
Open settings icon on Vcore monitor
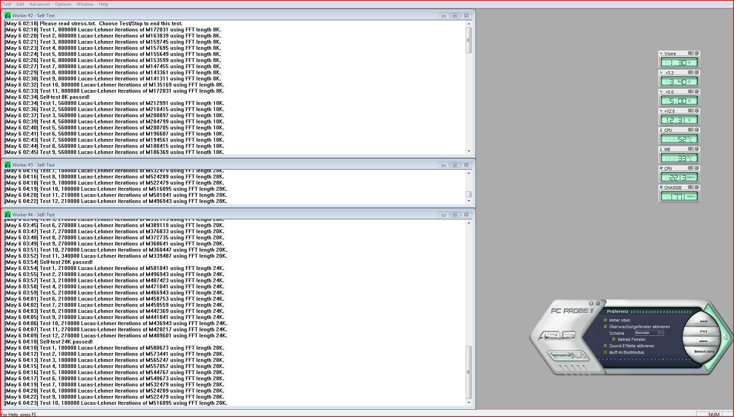[x=691, y=53]
